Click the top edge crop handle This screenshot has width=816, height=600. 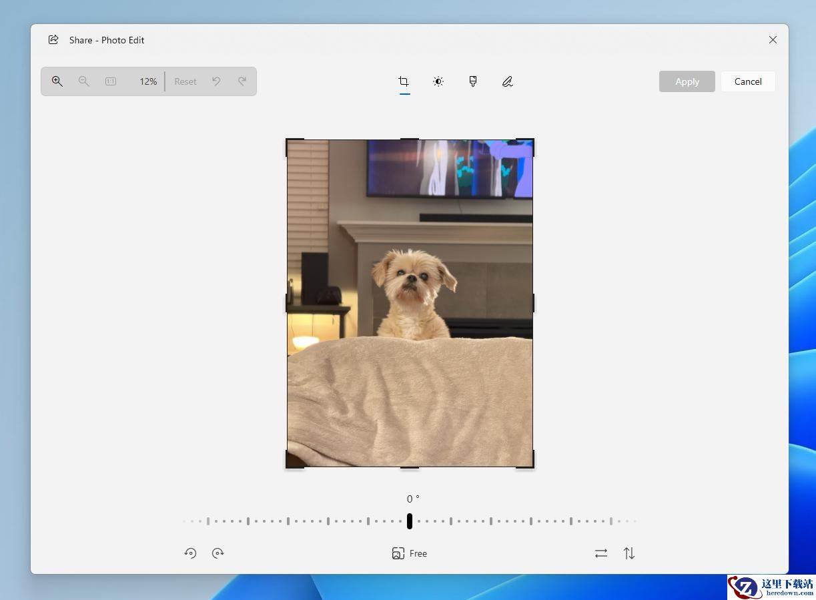(410, 139)
